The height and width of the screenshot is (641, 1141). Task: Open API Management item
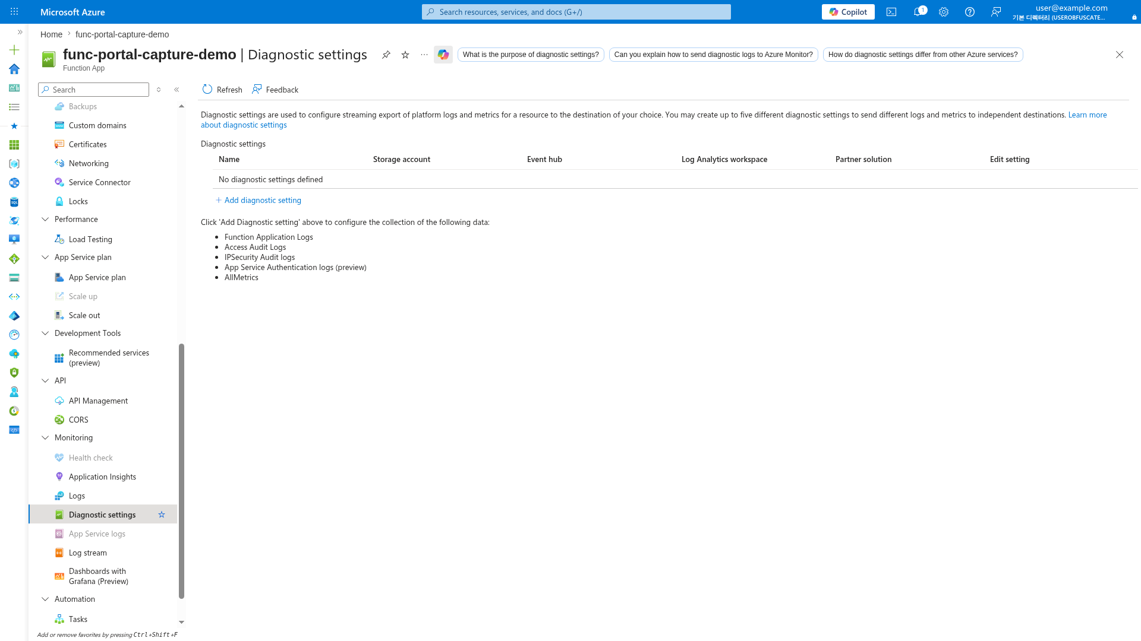[x=103, y=401]
